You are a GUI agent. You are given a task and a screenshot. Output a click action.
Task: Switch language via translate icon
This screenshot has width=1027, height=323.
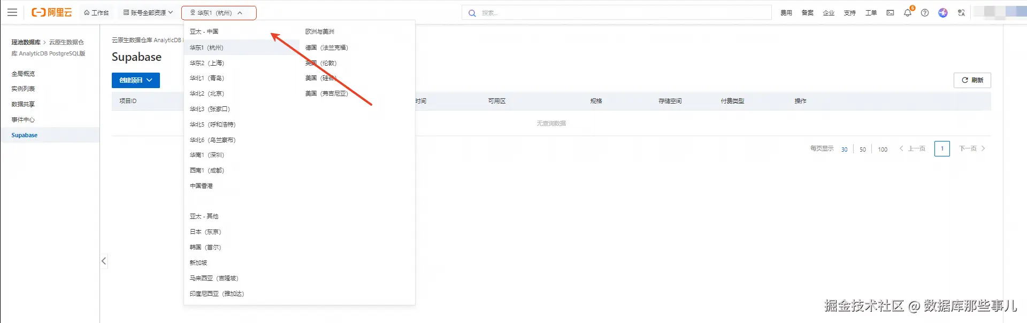pyautogui.click(x=961, y=13)
